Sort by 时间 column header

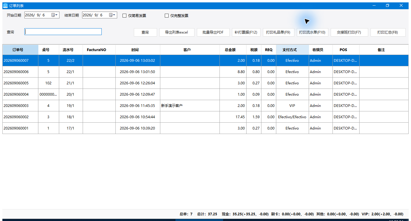coord(138,50)
